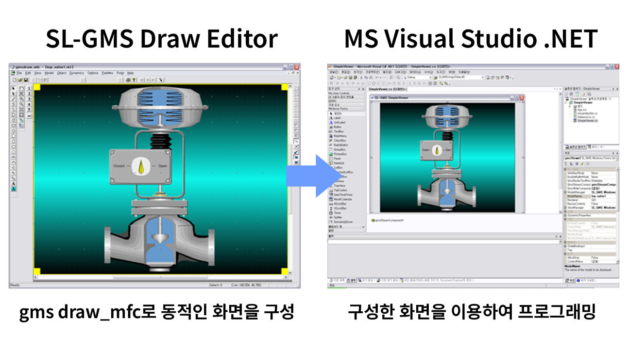Open the 'My User Controls' toolbox section

tap(347, 93)
